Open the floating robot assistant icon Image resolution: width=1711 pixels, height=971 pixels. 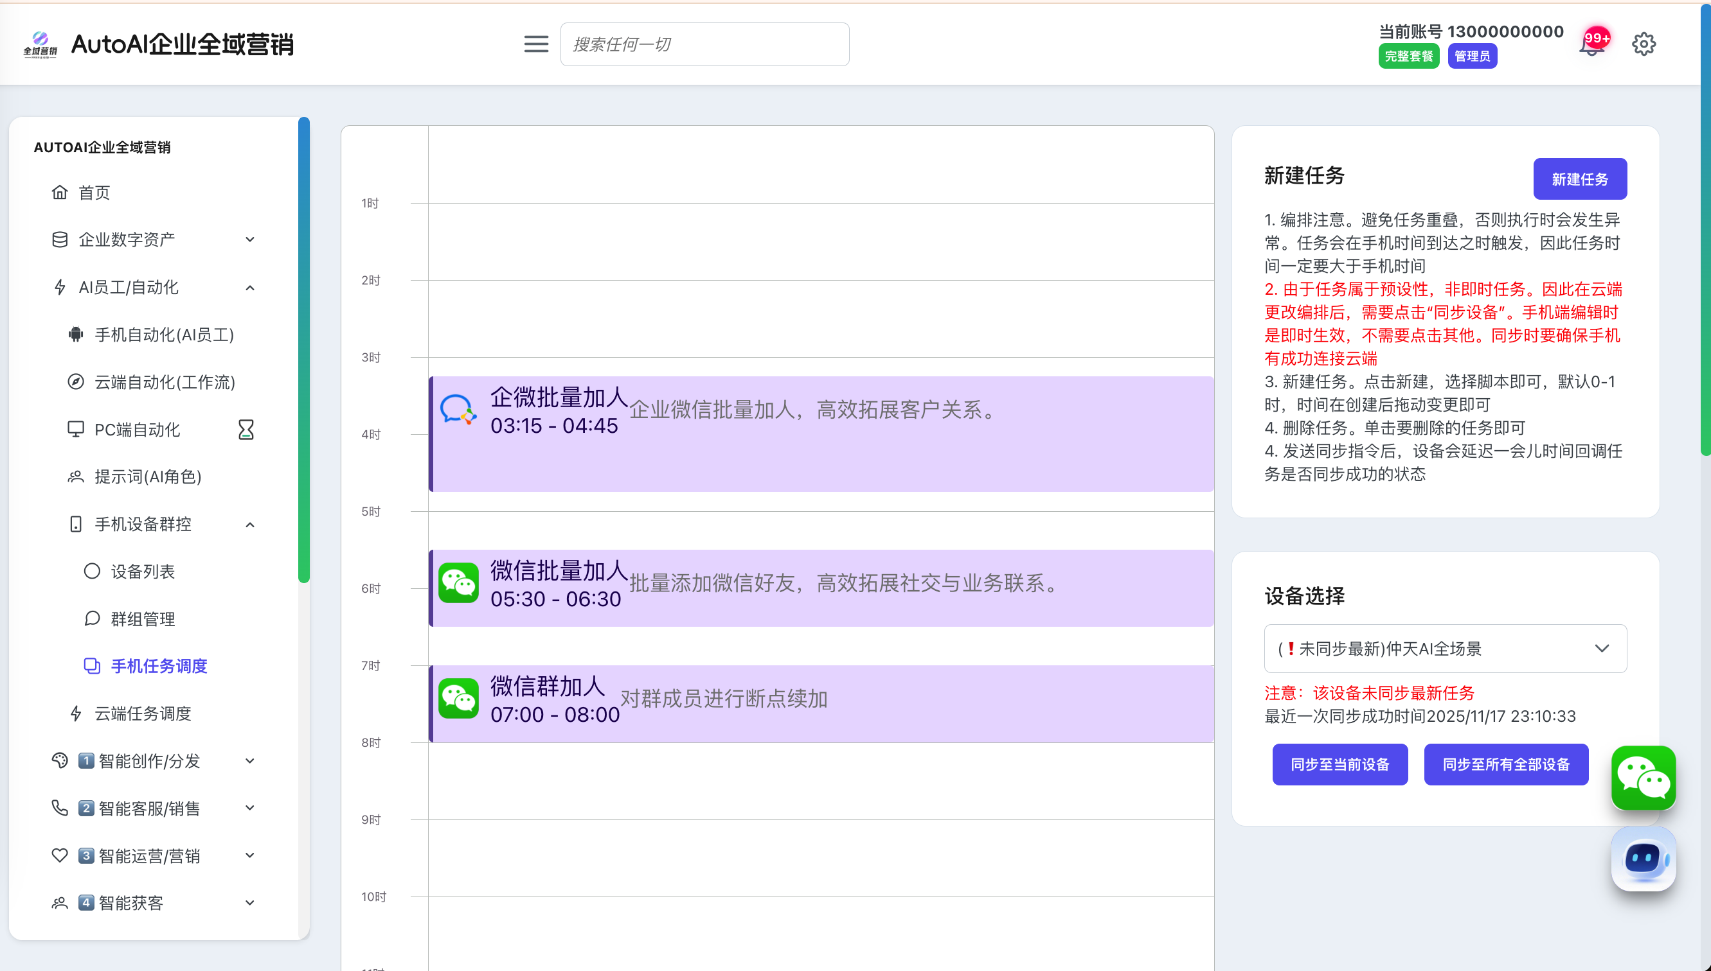click(1643, 859)
